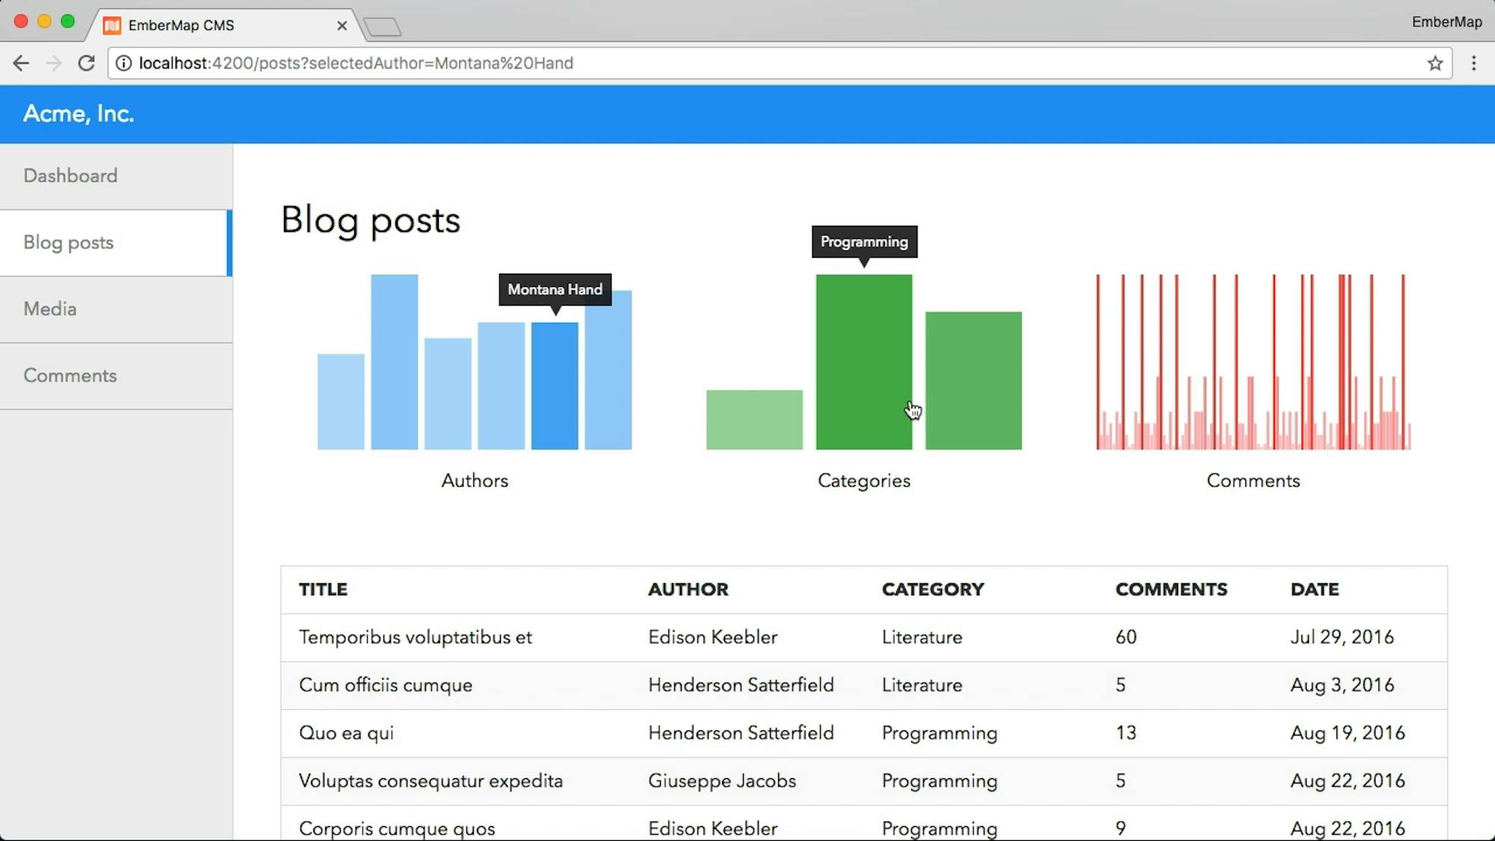Click the AUTHOR column header
This screenshot has height=841, width=1495.
click(688, 589)
